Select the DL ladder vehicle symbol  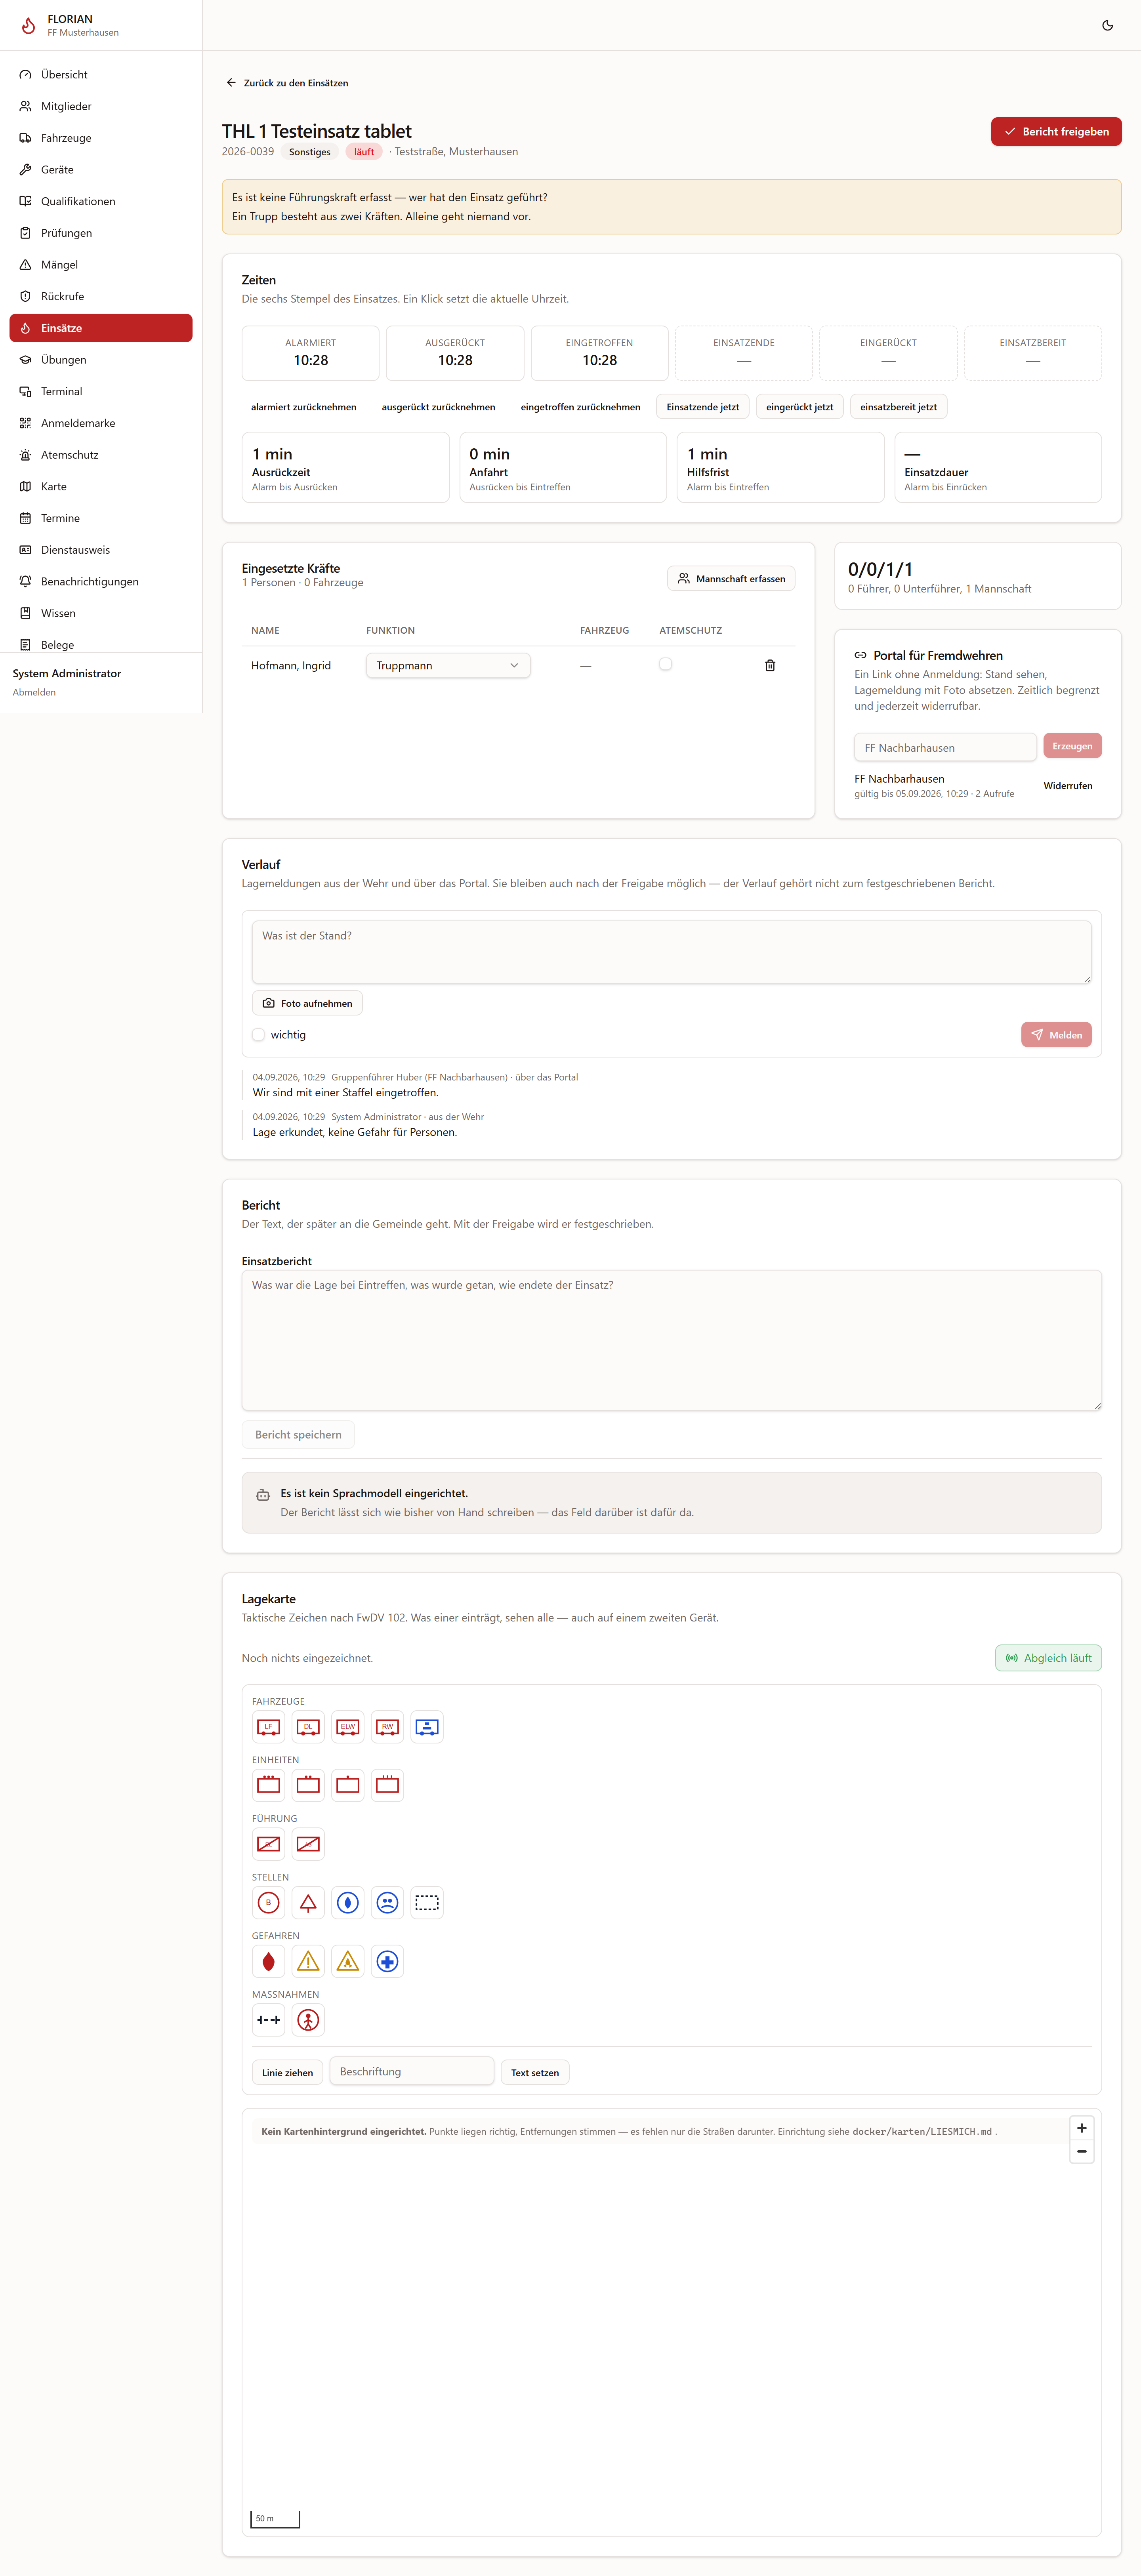tap(308, 1726)
